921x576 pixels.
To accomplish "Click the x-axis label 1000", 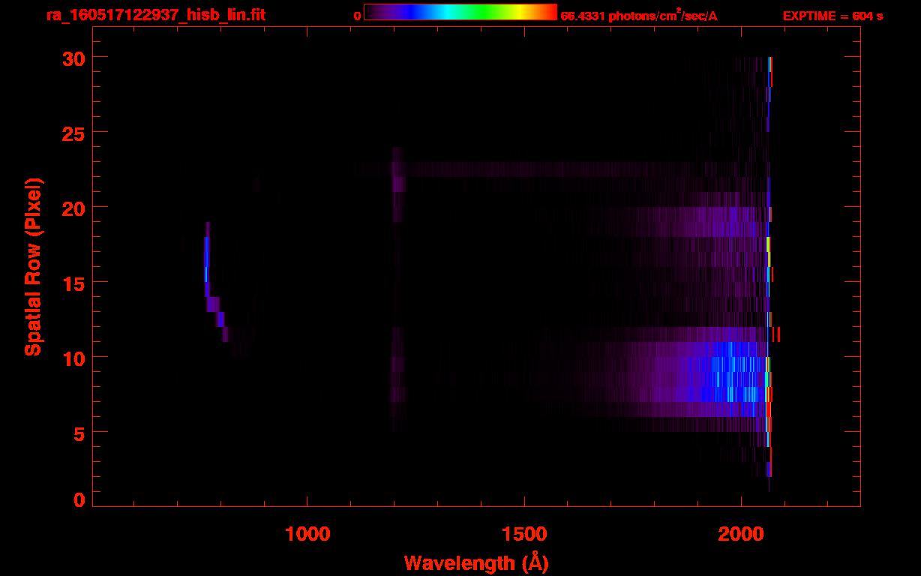I will tap(307, 534).
